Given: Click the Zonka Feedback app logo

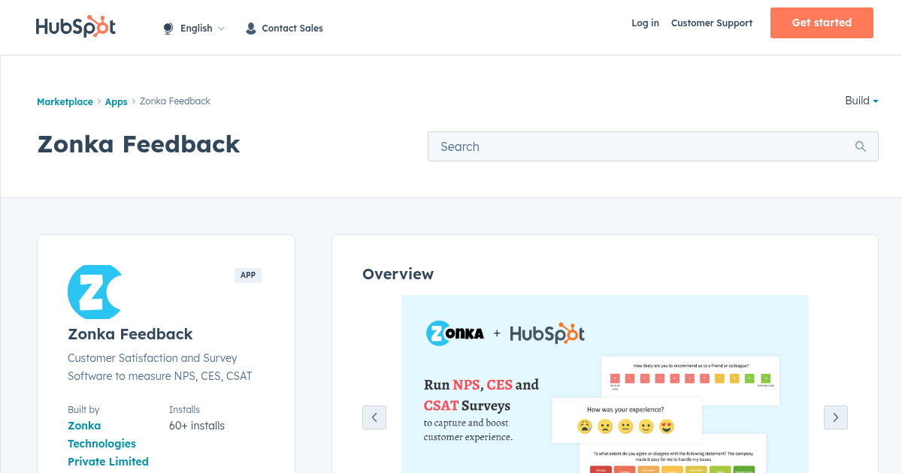Looking at the screenshot, I should [x=95, y=292].
